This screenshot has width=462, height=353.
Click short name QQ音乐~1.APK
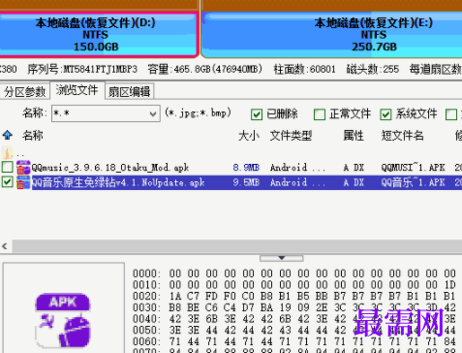click(x=413, y=182)
